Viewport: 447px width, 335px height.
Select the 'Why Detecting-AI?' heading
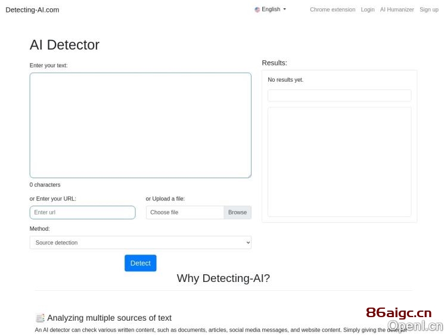click(x=223, y=278)
